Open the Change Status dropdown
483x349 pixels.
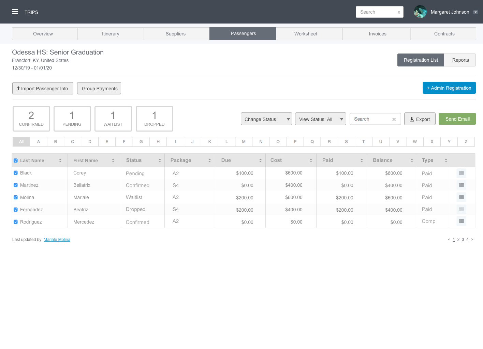[x=266, y=119]
